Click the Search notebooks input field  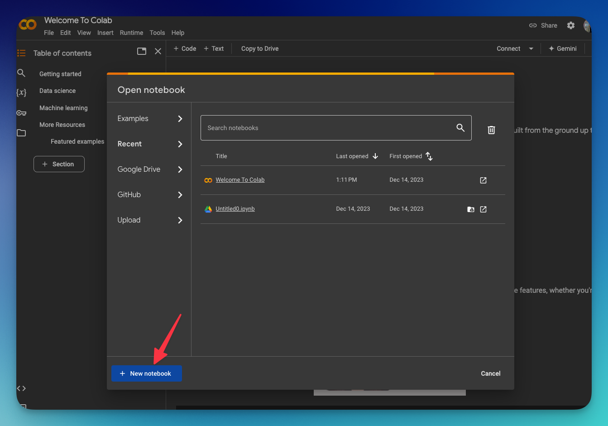(336, 128)
